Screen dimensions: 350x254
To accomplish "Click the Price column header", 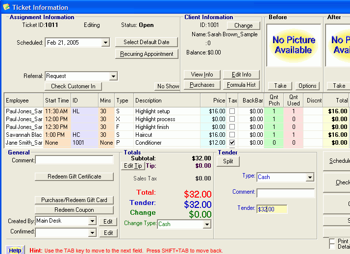I will (x=213, y=101).
